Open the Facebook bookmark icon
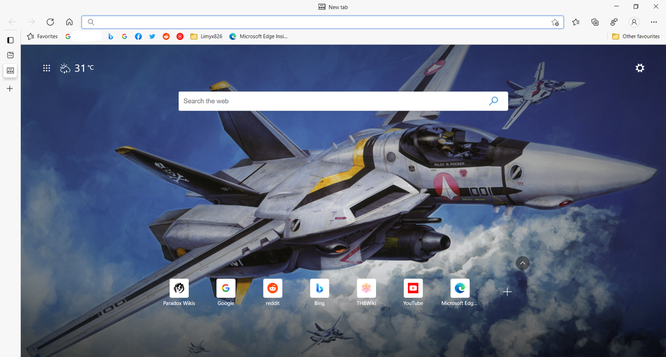 click(x=139, y=37)
